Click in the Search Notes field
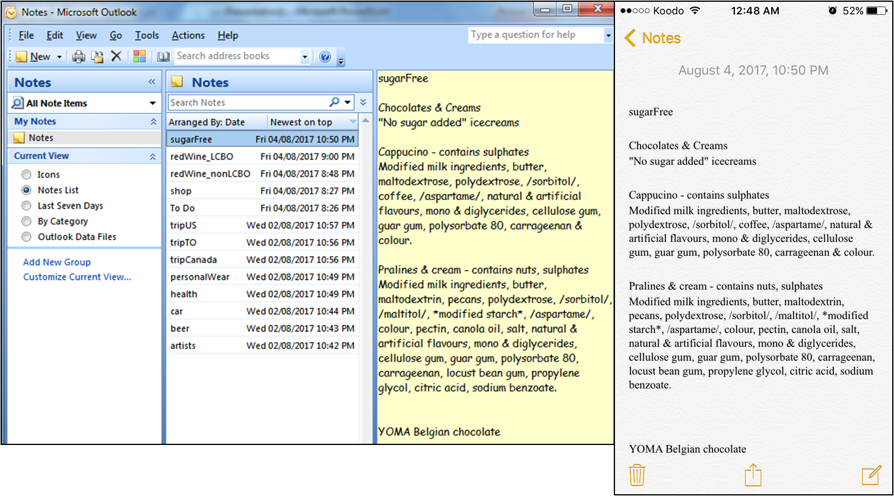 pos(248,103)
